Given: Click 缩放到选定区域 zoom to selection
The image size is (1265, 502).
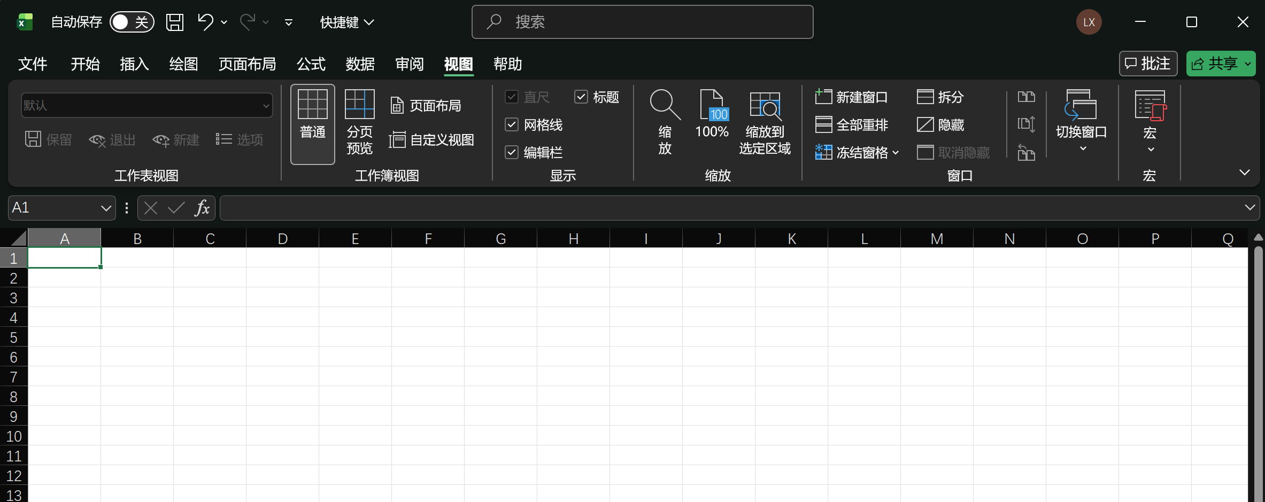Looking at the screenshot, I should [765, 123].
